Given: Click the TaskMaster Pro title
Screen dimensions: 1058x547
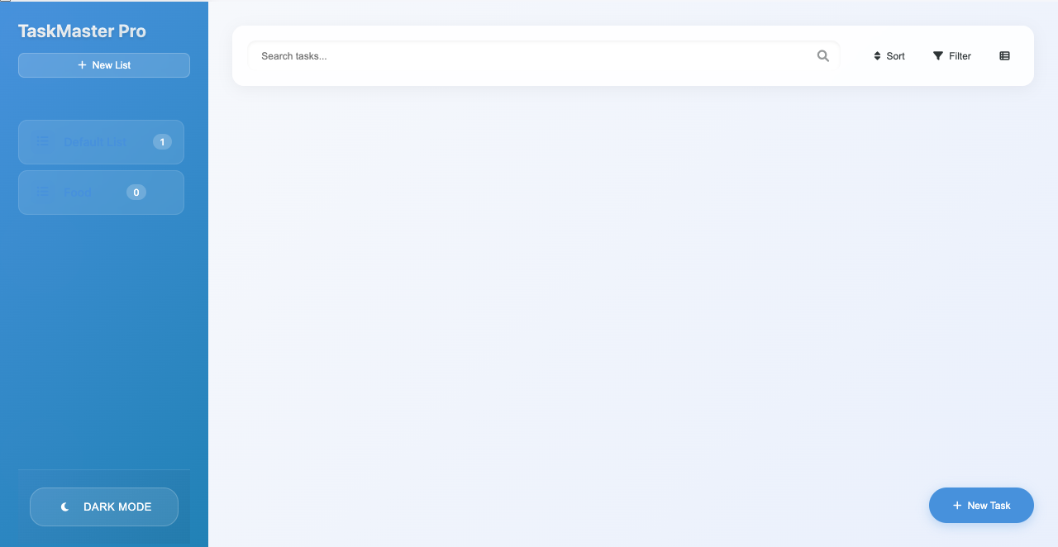Looking at the screenshot, I should (x=82, y=31).
